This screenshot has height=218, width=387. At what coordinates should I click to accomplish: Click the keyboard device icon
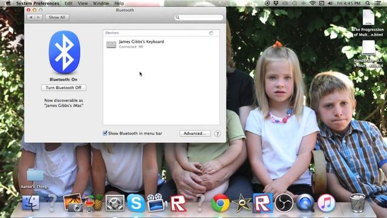click(111, 44)
